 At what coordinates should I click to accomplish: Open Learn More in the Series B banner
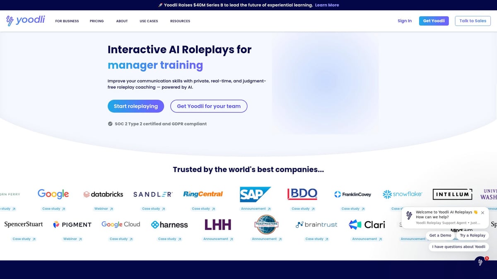pos(327,5)
